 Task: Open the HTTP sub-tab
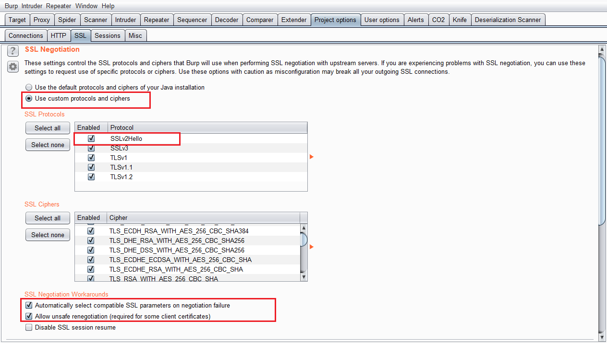[x=59, y=35]
